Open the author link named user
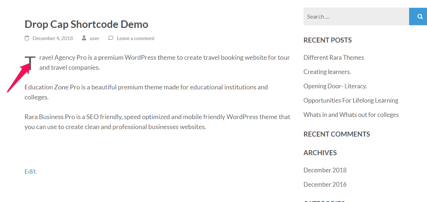The height and width of the screenshot is (202, 427). pyautogui.click(x=94, y=38)
